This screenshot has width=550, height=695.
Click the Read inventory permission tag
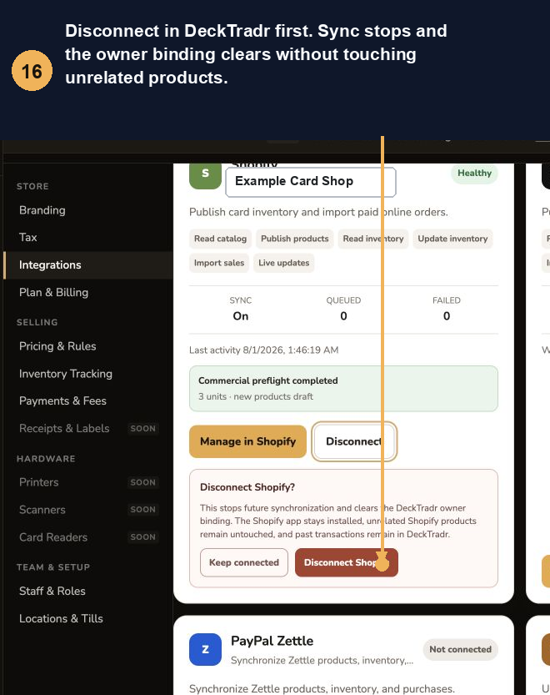373,239
